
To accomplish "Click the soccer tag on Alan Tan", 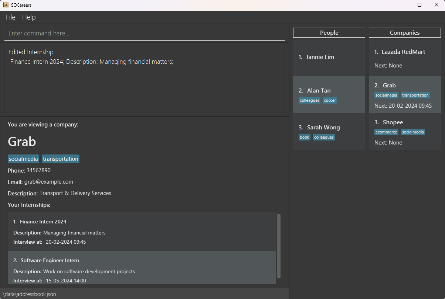I will click(x=330, y=100).
